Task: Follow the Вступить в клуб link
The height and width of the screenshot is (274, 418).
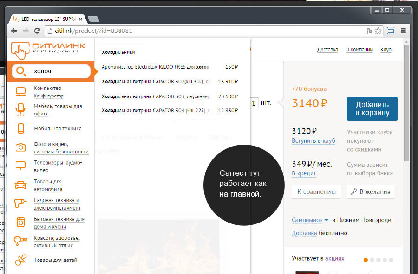Action: (313, 140)
